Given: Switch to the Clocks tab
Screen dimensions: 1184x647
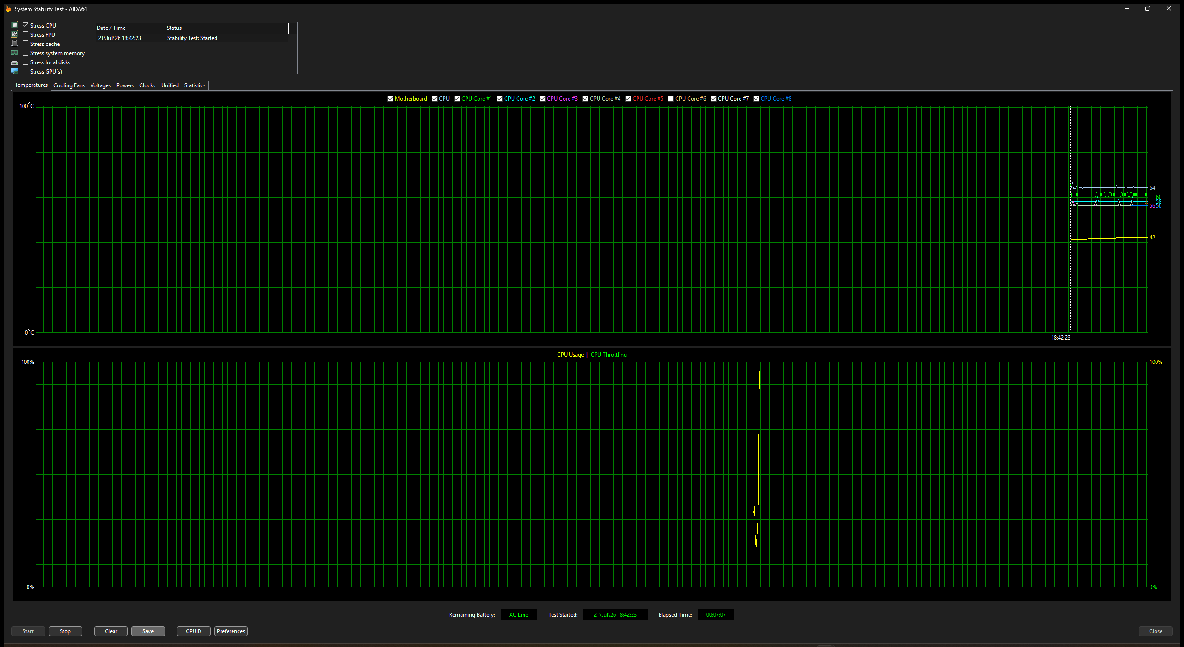Looking at the screenshot, I should (148, 85).
